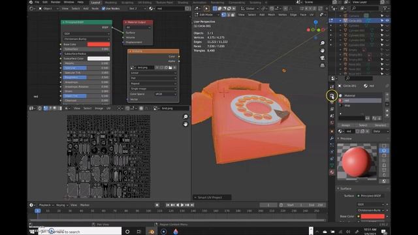Select flat plane preview shape icon
418x235 pixels.
[x=384, y=146]
